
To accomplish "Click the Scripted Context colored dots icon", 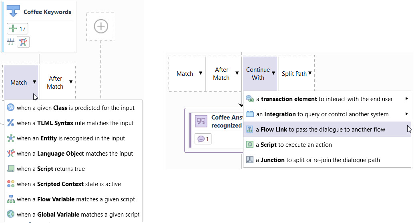I will coord(11,184).
